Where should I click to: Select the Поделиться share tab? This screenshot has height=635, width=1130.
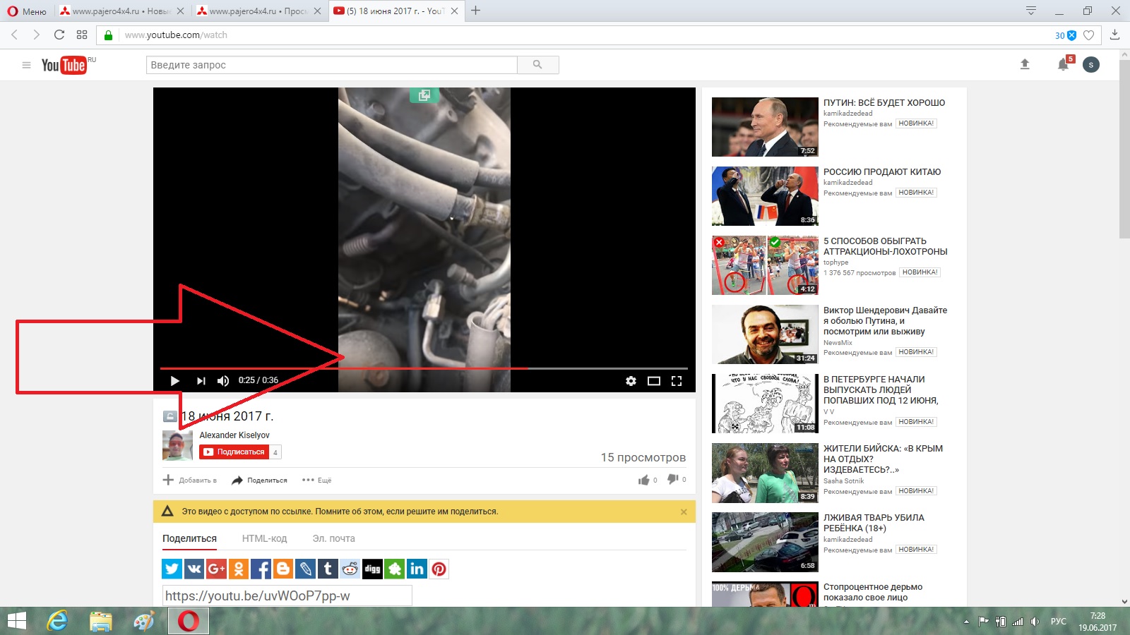coord(189,538)
